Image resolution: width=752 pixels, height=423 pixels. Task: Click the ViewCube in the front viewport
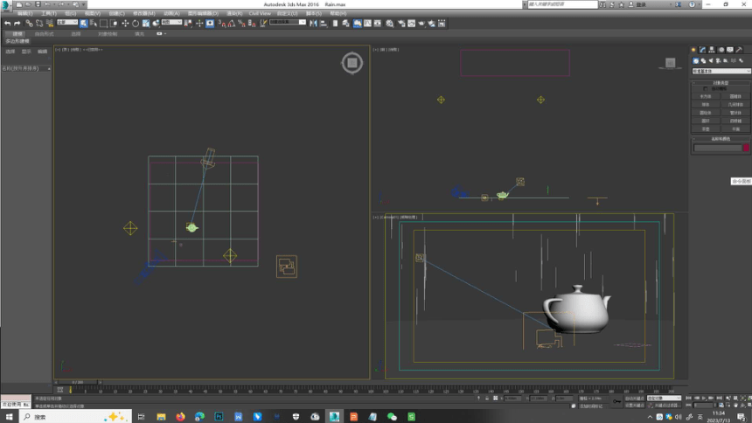670,62
